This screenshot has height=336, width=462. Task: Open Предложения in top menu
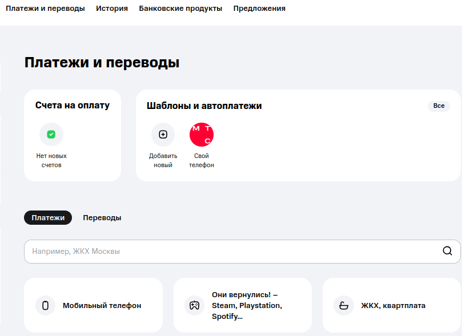point(259,9)
